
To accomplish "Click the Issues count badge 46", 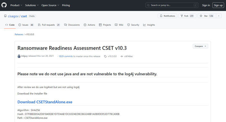I will pyautogui.click(x=32, y=25).
